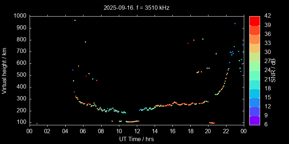Click the 'SNR / dB' colorbar label
289x144 pixels.
click(x=273, y=70)
